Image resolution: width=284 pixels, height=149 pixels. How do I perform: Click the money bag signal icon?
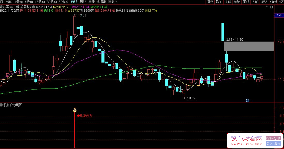pos(75,110)
